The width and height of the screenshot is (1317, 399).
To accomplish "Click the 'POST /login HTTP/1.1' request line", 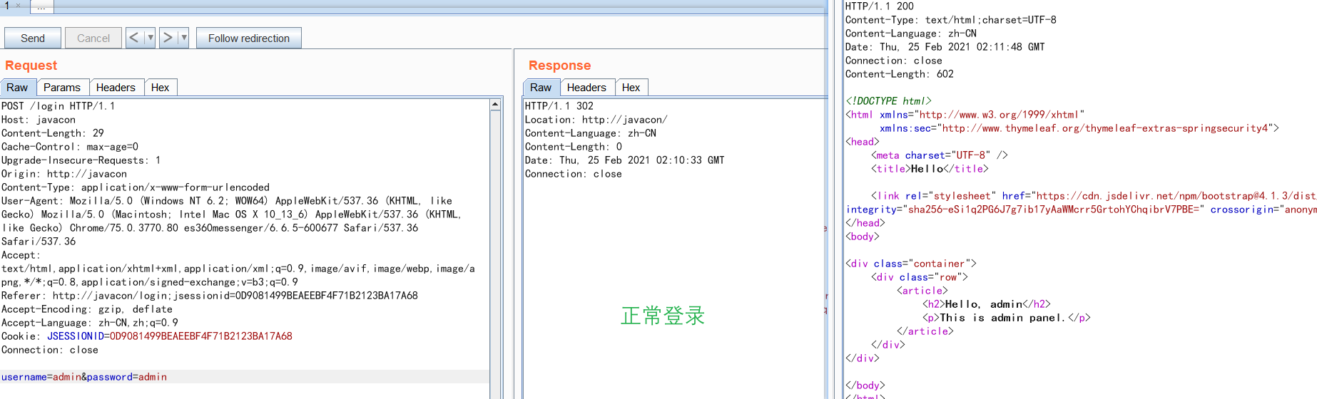I will pos(58,106).
